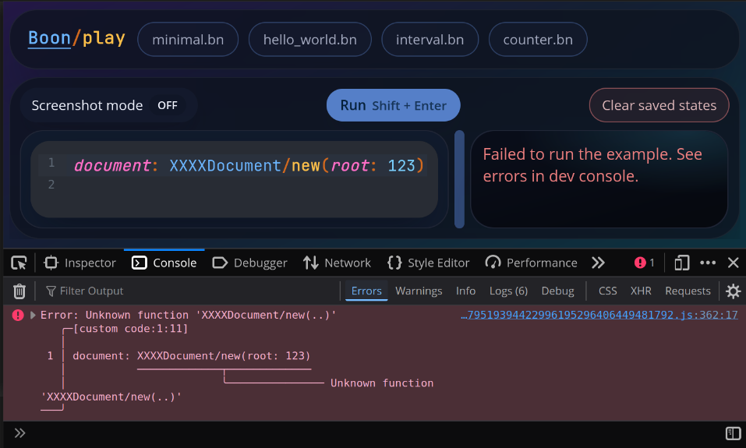Screen dimensions: 746x448
Task: Toggle the Errors filter in console
Action: tap(366, 291)
